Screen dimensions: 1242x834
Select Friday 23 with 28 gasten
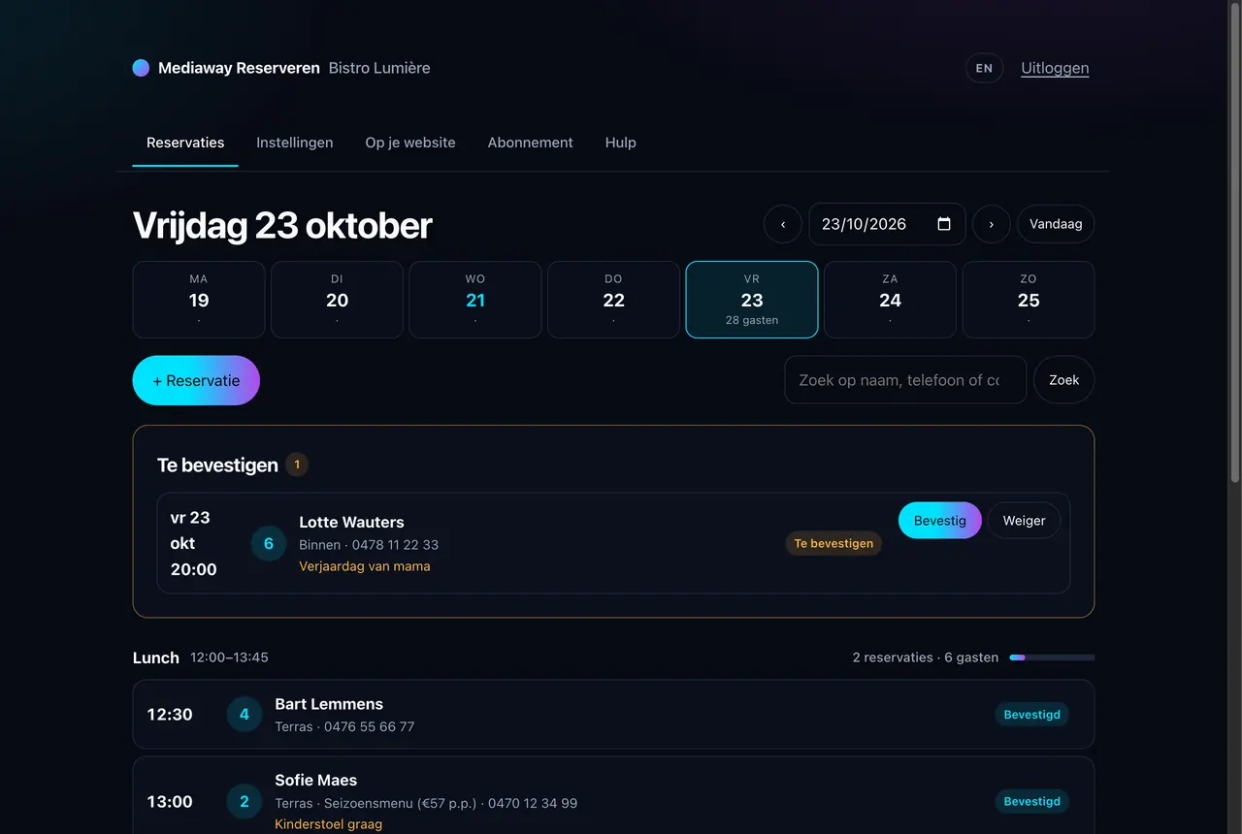[x=752, y=300]
